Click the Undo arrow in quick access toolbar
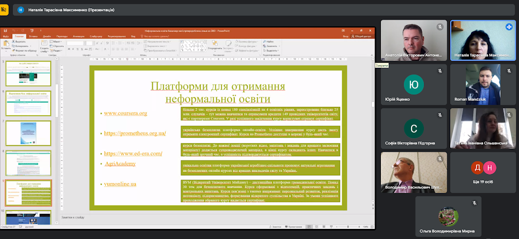 pos(13,30)
